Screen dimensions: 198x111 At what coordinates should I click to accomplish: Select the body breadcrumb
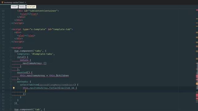[22, 7]
